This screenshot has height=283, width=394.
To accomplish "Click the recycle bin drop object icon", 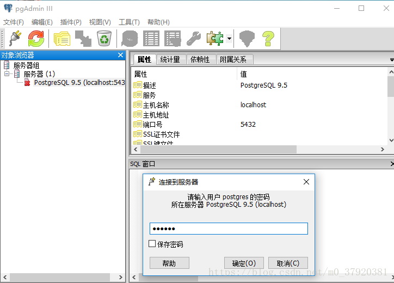I will click(104, 38).
